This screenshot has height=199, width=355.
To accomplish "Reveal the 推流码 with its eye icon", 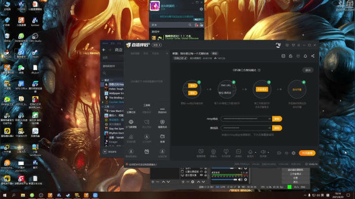I will 269,128.
